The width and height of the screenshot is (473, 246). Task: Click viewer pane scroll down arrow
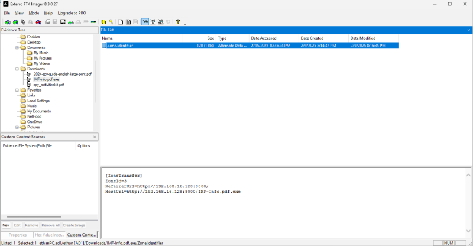468,231
